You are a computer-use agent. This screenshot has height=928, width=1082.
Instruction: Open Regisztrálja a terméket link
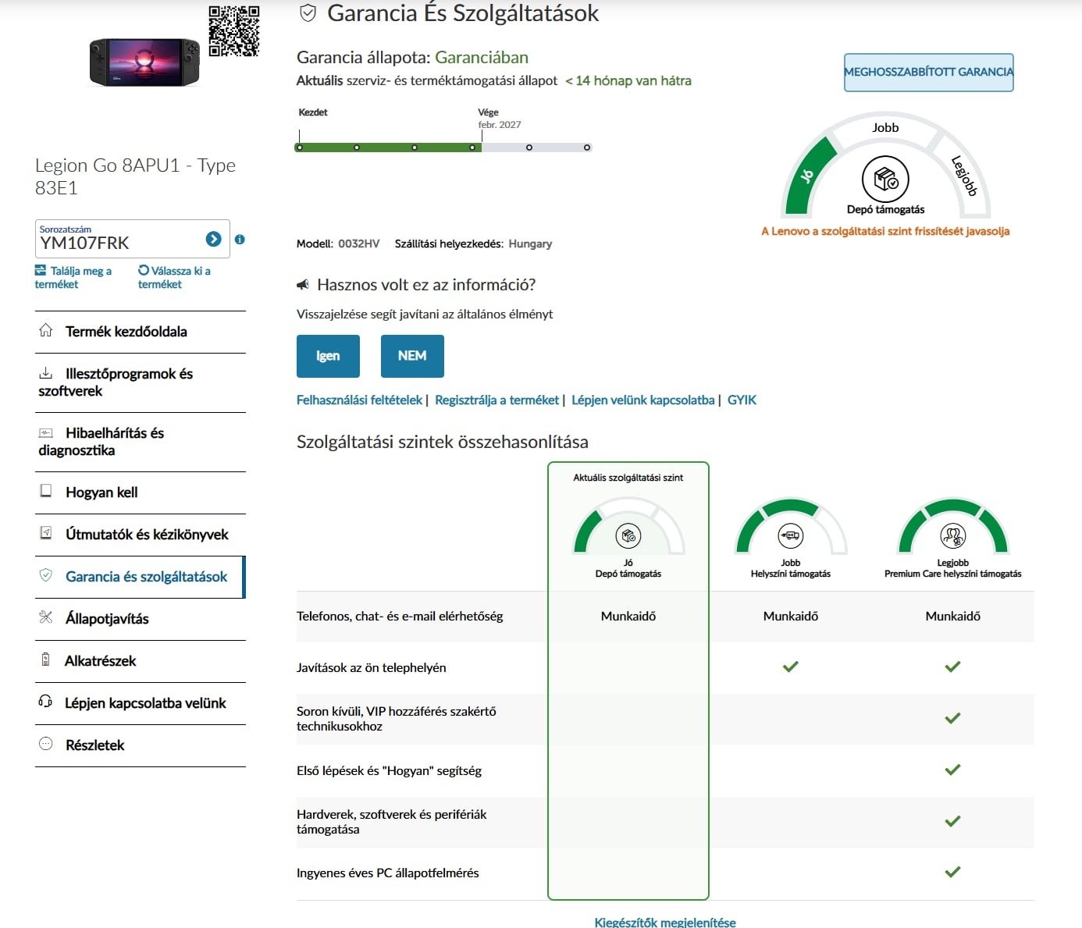pos(497,400)
